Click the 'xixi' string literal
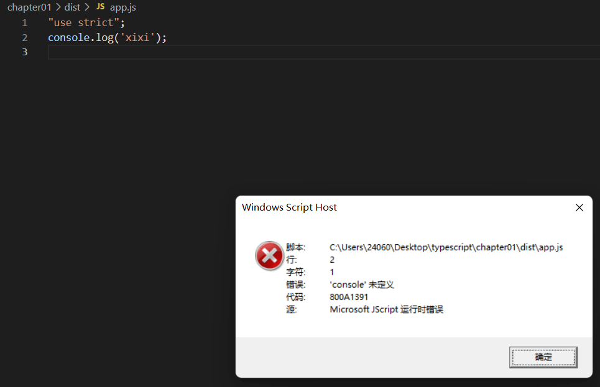This screenshot has width=600, height=387. [137, 37]
